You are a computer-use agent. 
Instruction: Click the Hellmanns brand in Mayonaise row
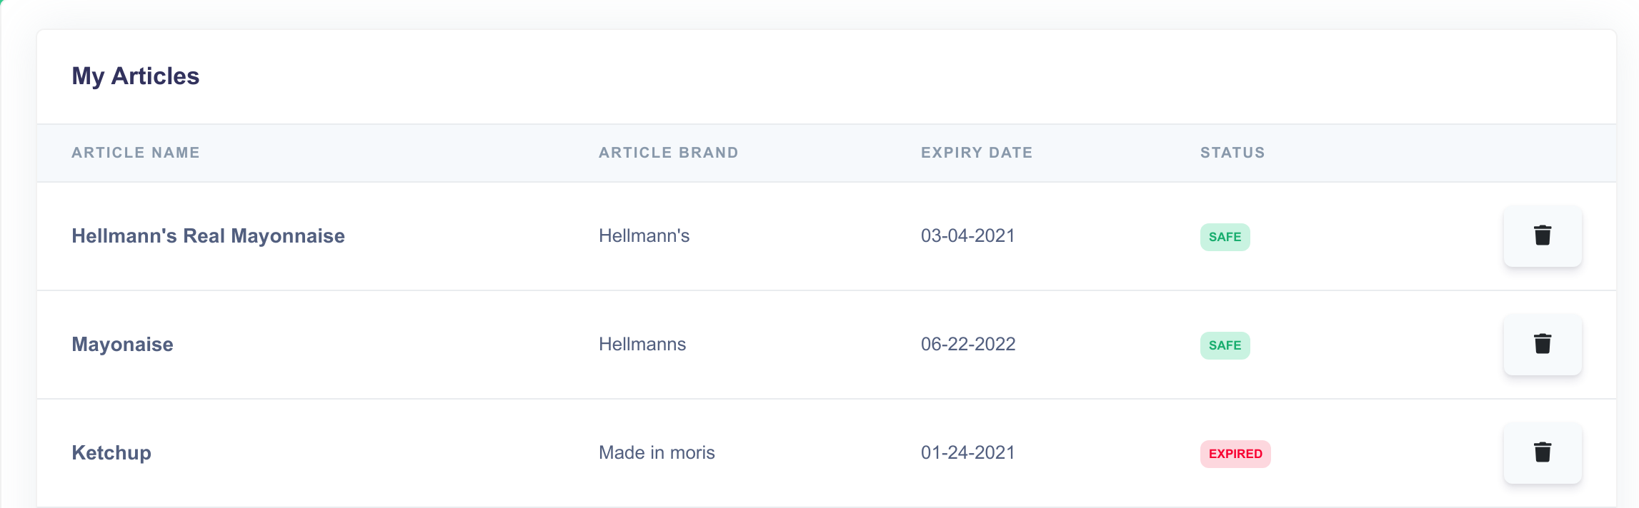click(642, 345)
